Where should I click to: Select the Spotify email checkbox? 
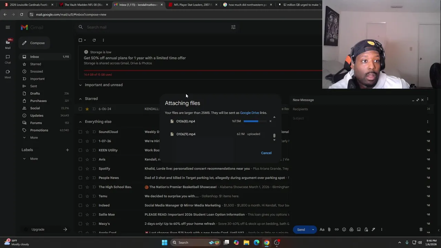pyautogui.click(x=80, y=169)
